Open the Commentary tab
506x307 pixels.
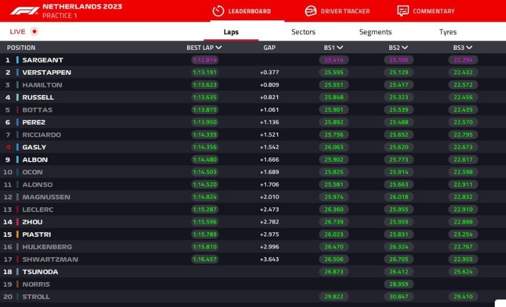point(426,11)
